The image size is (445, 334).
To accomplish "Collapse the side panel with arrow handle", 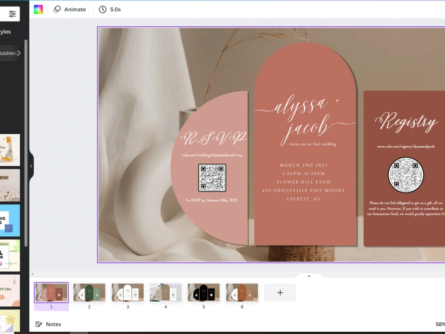I will point(31,166).
